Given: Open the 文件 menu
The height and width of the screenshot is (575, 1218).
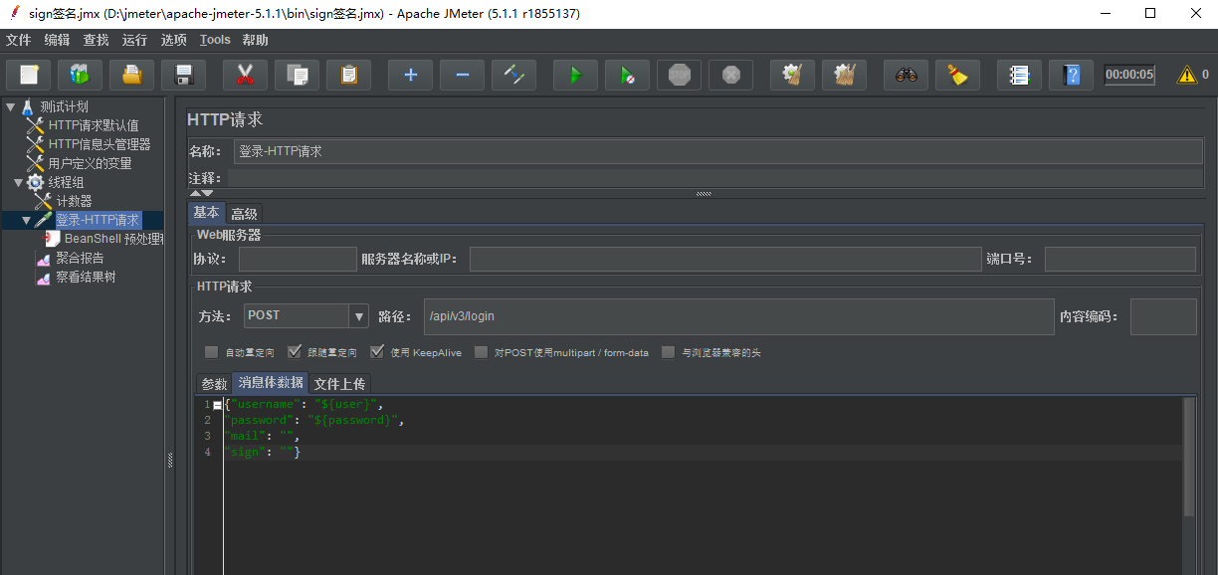Looking at the screenshot, I should pos(19,40).
